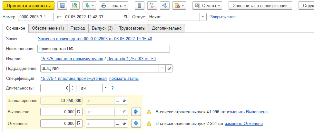This screenshot has width=314, height=132.
Task: Click the изменить Отменено link
Action: 244,124
